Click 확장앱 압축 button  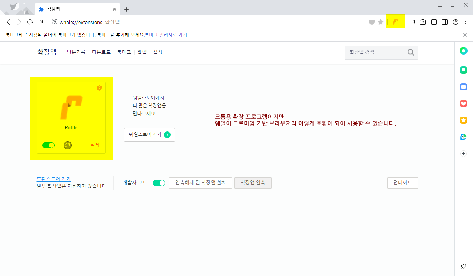pos(253,183)
